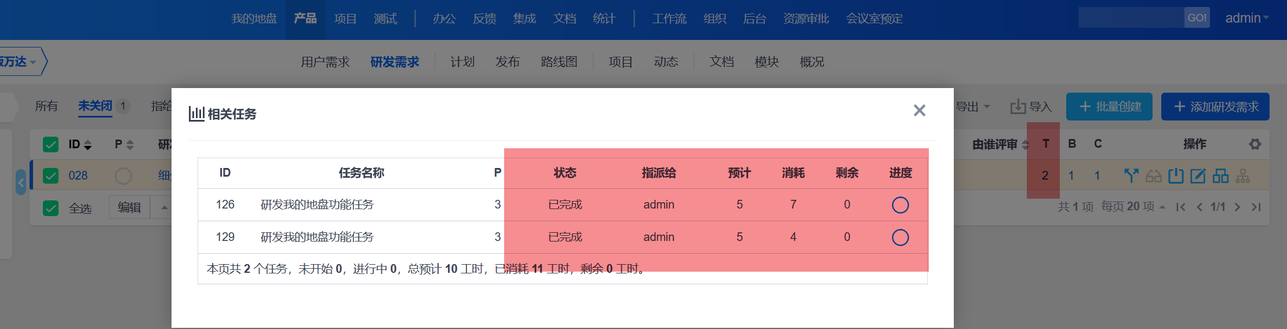Image resolution: width=1287 pixels, height=329 pixels.
Task: Expand the caret menu next to 编辑
Action: pyautogui.click(x=164, y=207)
